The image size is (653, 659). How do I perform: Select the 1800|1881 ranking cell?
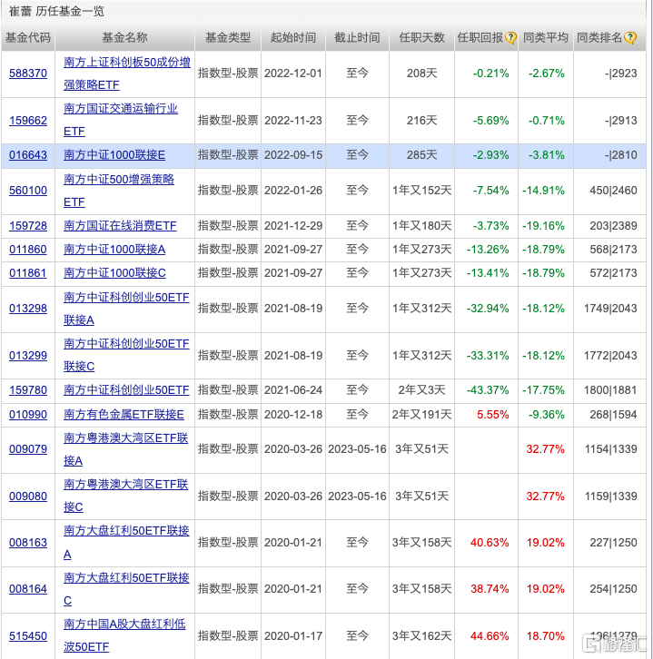tap(609, 390)
